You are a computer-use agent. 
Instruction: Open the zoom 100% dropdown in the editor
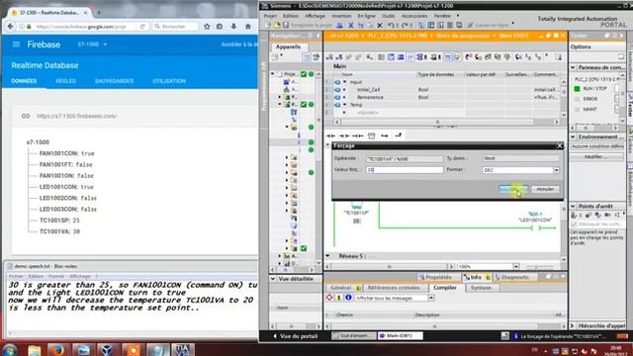516,266
